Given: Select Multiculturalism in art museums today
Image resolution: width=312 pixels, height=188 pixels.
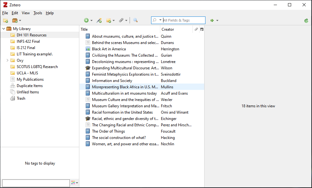Looking at the screenshot, I should point(142,93).
